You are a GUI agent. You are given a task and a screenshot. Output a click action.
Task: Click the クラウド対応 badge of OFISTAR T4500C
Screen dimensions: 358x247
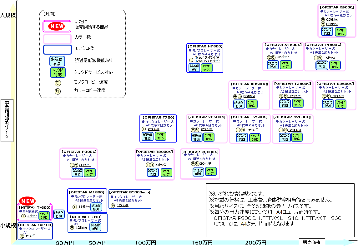[335, 65]
